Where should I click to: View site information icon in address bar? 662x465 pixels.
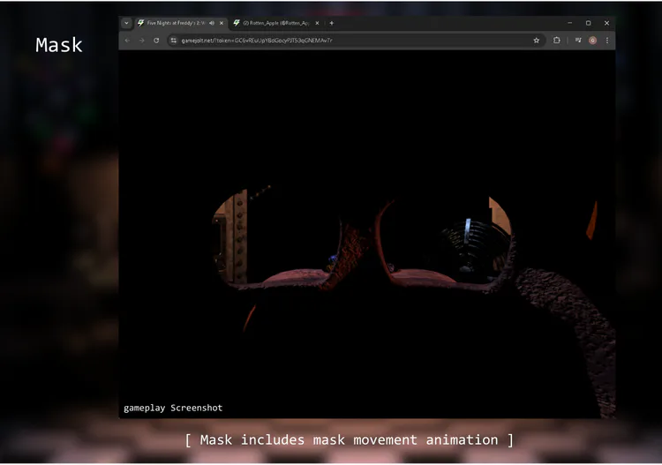click(x=174, y=41)
